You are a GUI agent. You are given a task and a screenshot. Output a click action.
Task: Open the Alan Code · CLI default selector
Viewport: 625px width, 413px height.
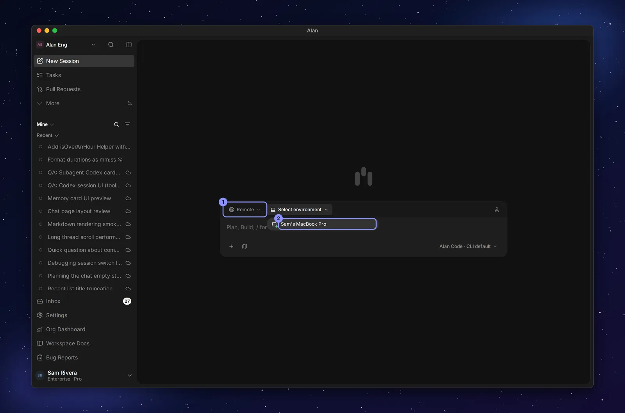(468, 246)
